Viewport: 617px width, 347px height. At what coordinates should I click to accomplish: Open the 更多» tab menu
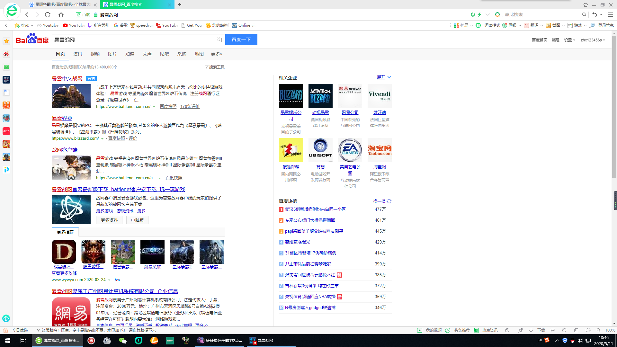pyautogui.click(x=217, y=54)
